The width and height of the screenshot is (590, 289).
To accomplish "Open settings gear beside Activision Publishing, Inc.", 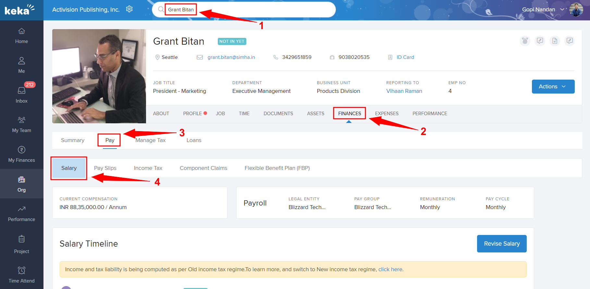I will tap(129, 9).
